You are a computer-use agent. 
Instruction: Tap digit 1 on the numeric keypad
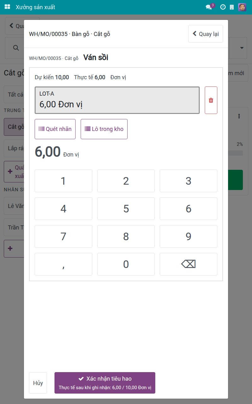pyautogui.click(x=63, y=181)
